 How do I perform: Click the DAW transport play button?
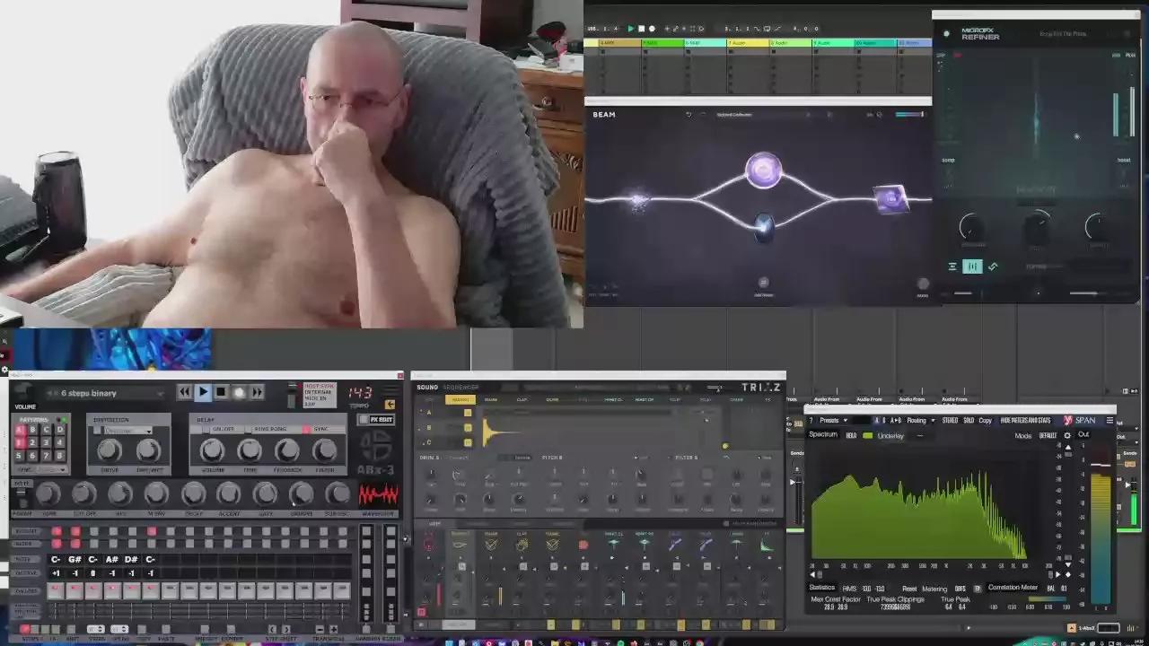click(630, 29)
